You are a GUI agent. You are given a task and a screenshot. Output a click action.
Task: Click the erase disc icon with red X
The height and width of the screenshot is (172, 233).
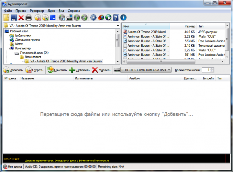coord(38,17)
